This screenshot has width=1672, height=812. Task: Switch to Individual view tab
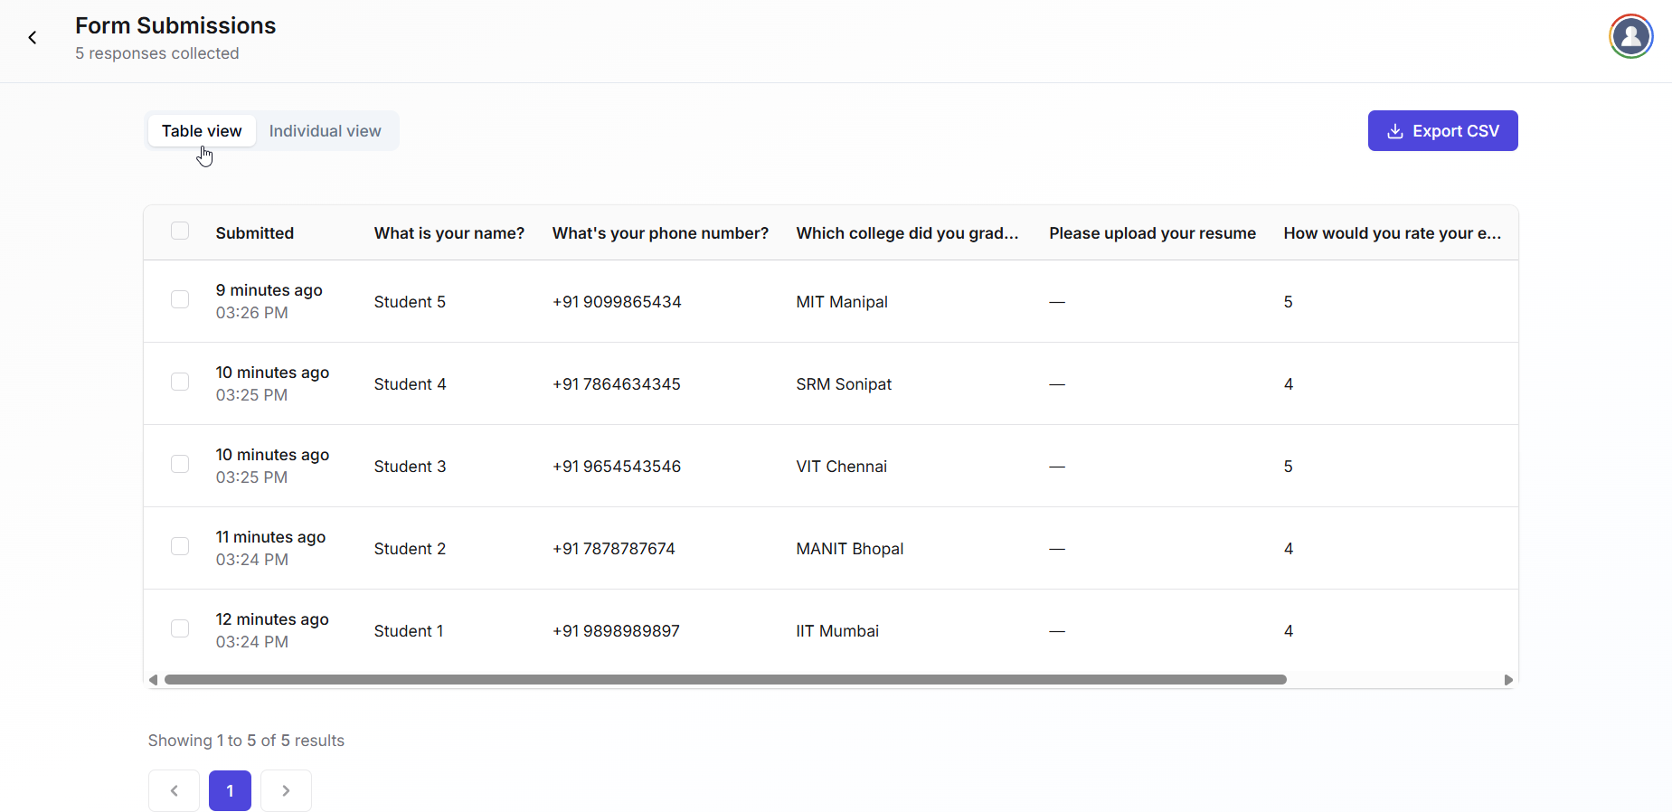[325, 131]
